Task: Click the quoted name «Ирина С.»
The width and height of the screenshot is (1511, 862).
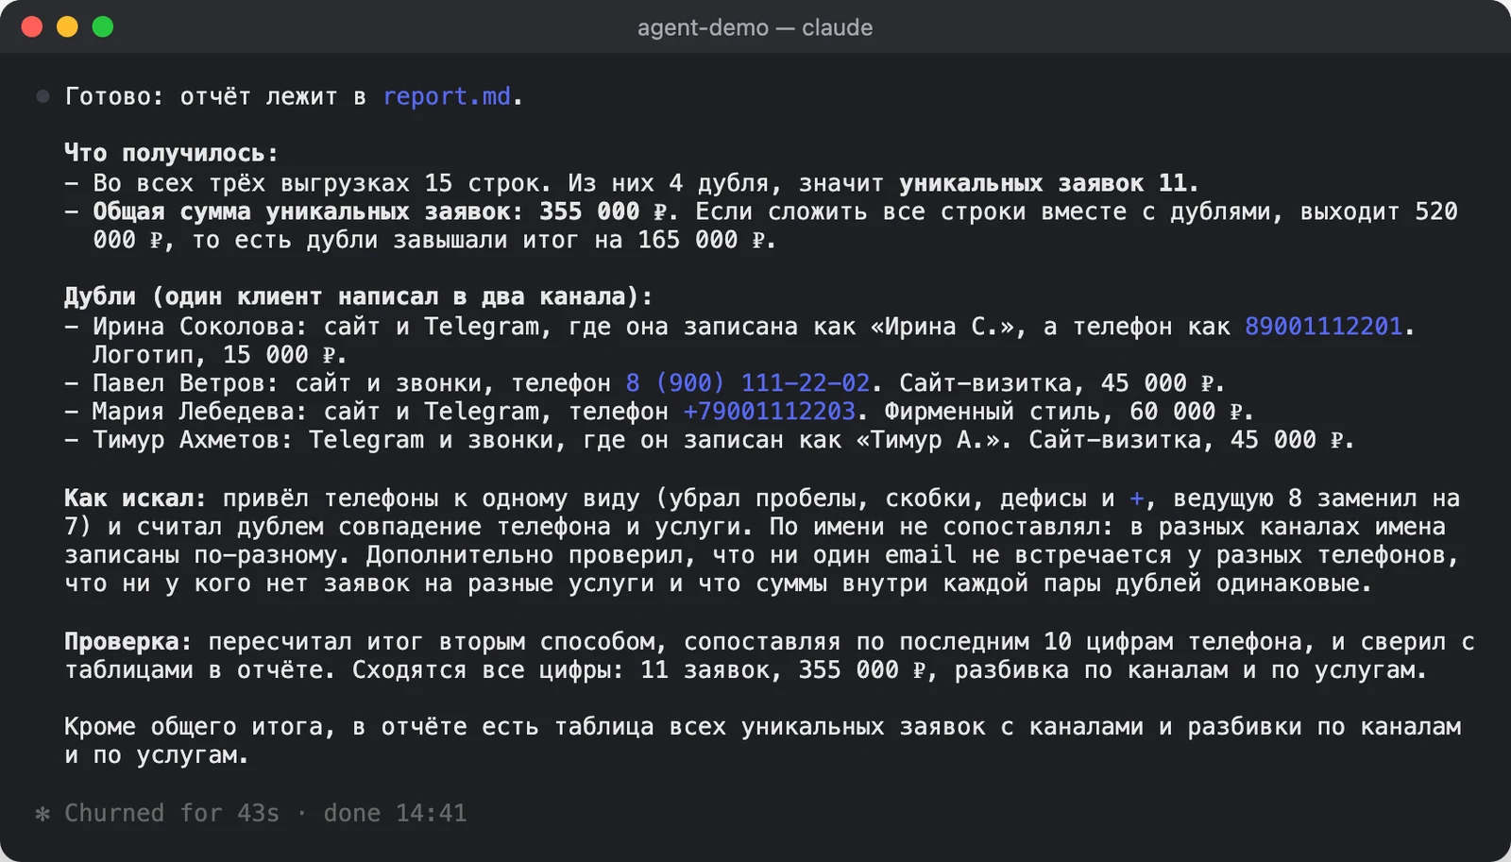Action: [x=942, y=327]
